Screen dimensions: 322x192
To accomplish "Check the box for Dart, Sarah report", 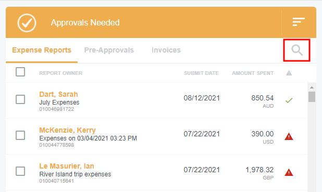I will [x=20, y=99].
